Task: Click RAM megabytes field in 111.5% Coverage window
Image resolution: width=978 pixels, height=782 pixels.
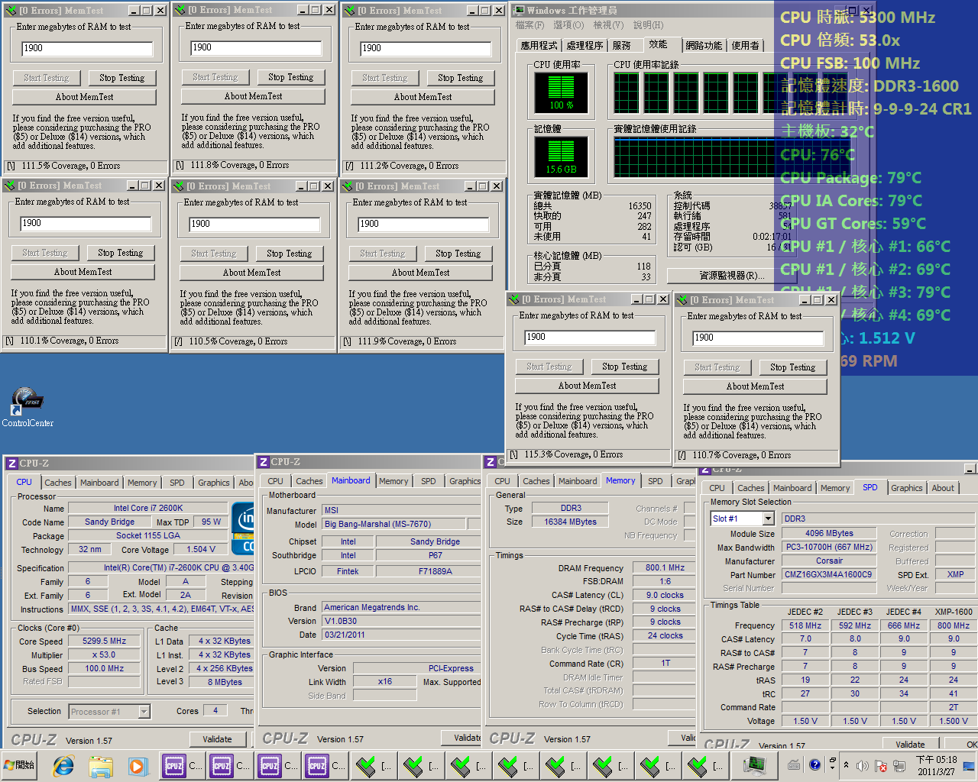Action: point(87,48)
